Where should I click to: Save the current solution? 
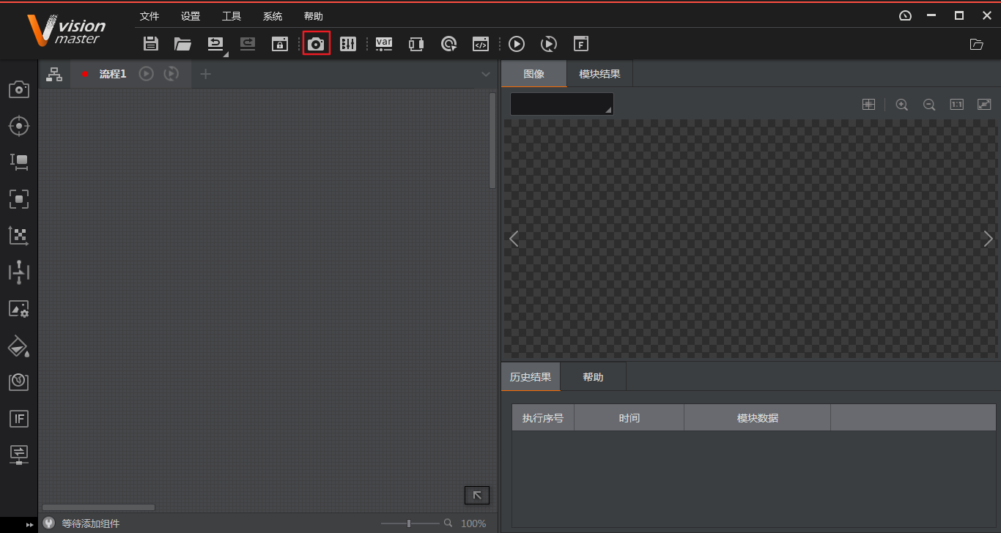(x=151, y=43)
